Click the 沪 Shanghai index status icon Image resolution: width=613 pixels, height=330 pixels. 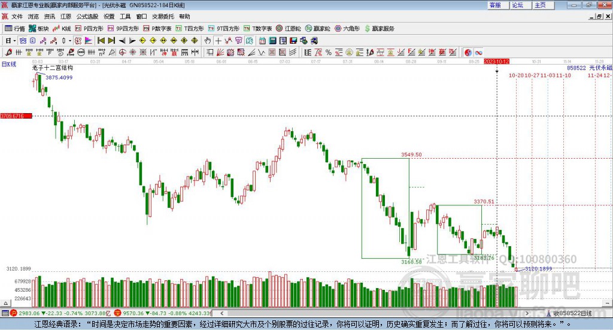coord(14,313)
